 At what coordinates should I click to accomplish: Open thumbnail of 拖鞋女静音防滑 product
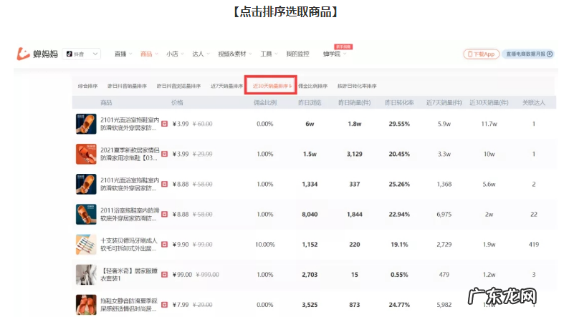[x=86, y=305]
